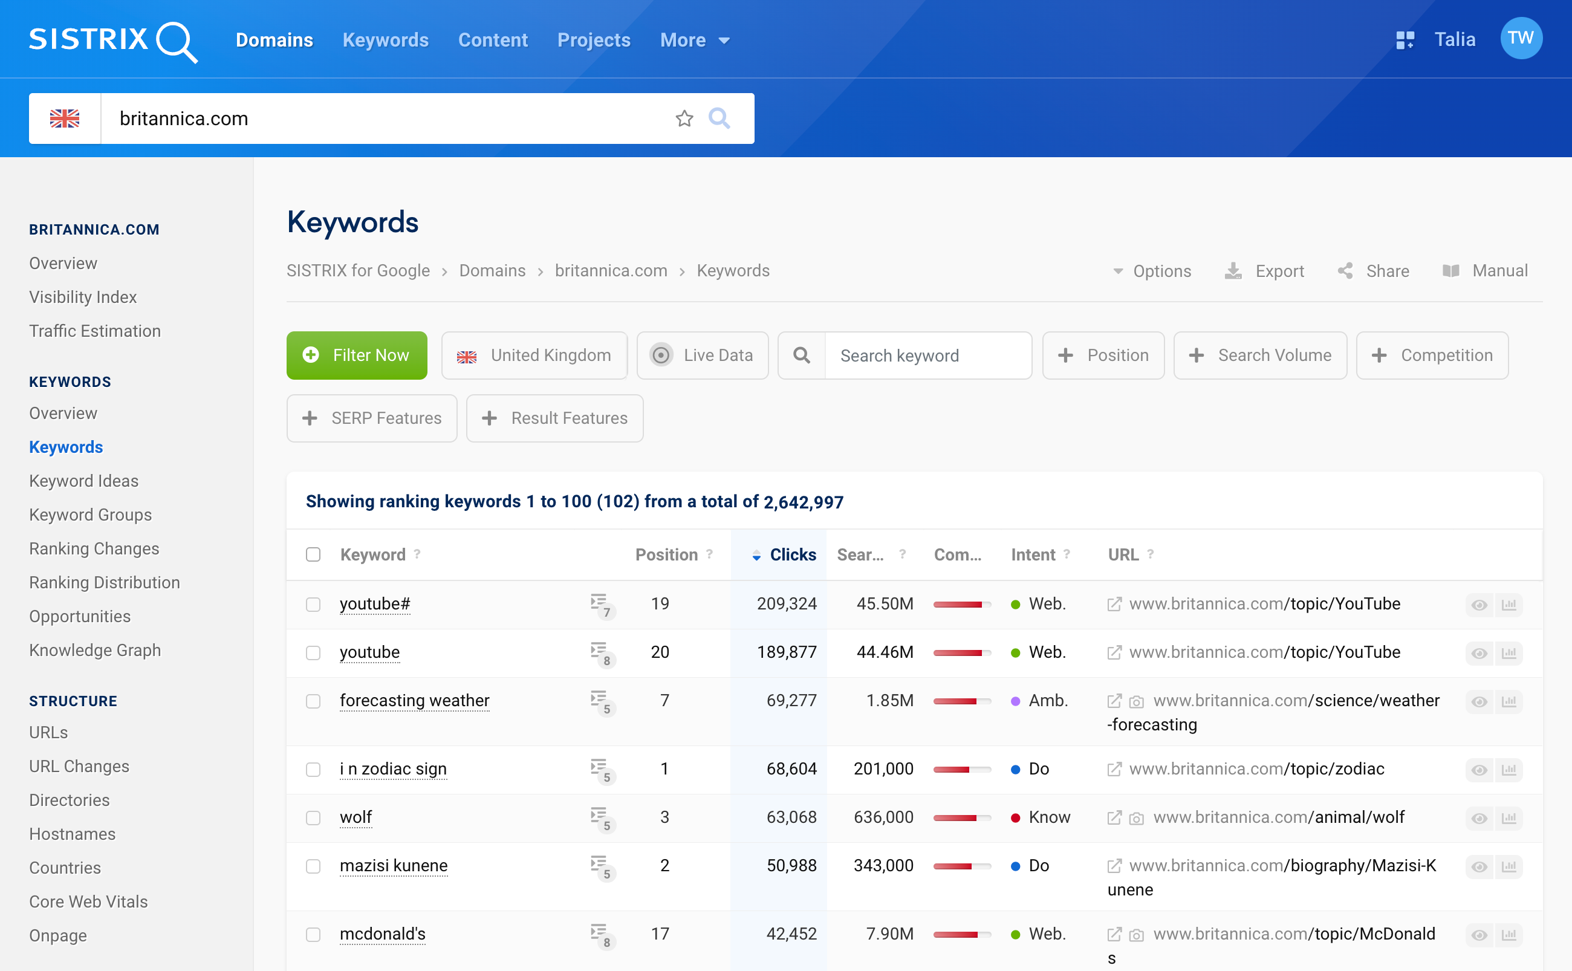Click in the Search keyword field
Image resolution: width=1572 pixels, height=971 pixels.
click(927, 355)
